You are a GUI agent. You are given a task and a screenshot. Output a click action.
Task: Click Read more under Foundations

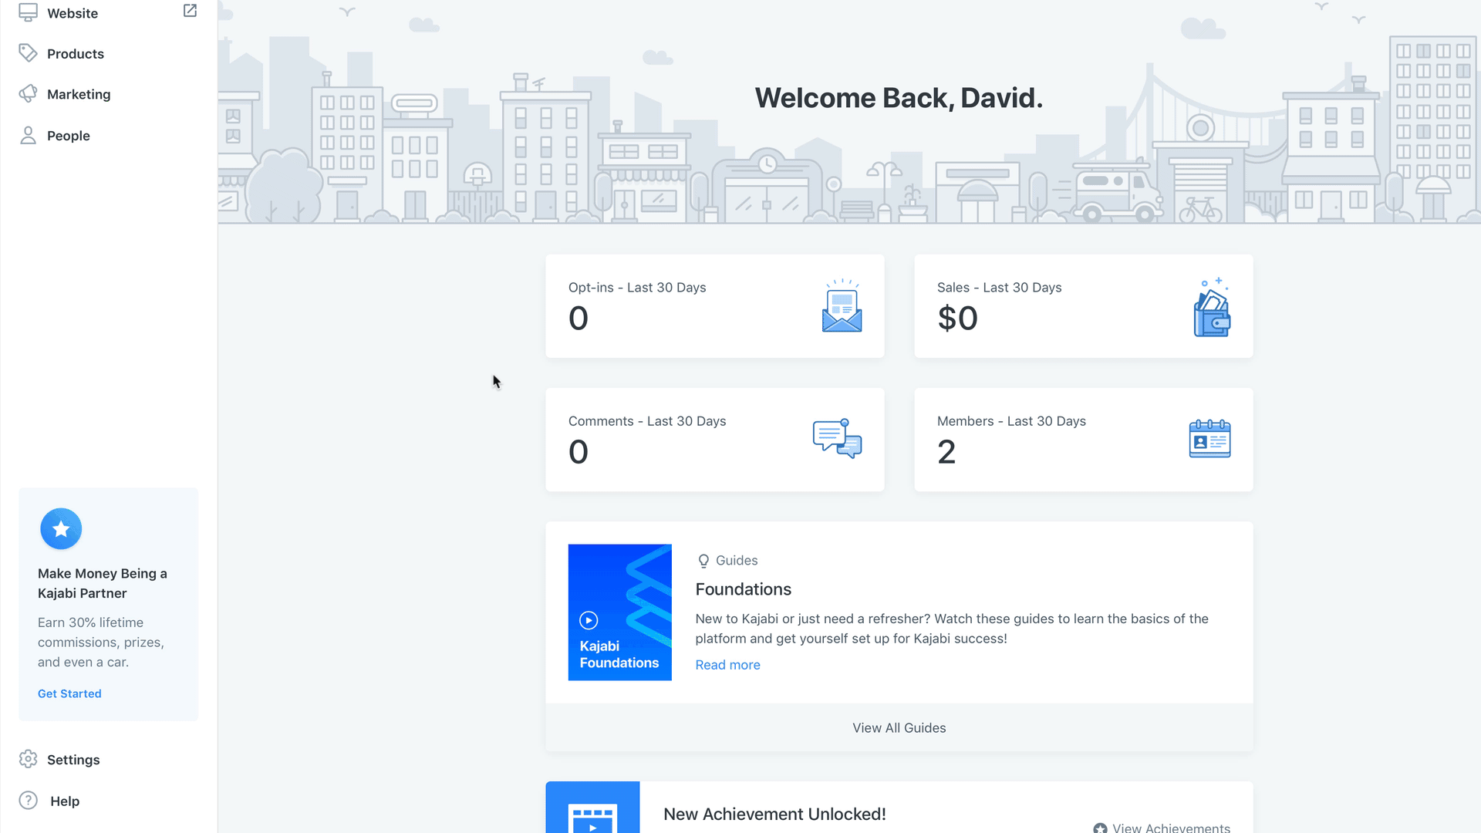[x=727, y=665]
